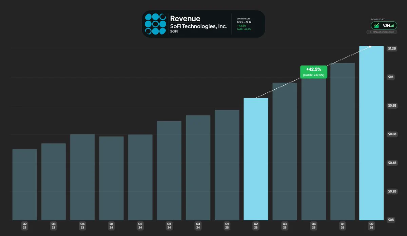The height and width of the screenshot is (236, 407).
Task: Click the Q2 23 x-axis label
Action: [25, 226]
